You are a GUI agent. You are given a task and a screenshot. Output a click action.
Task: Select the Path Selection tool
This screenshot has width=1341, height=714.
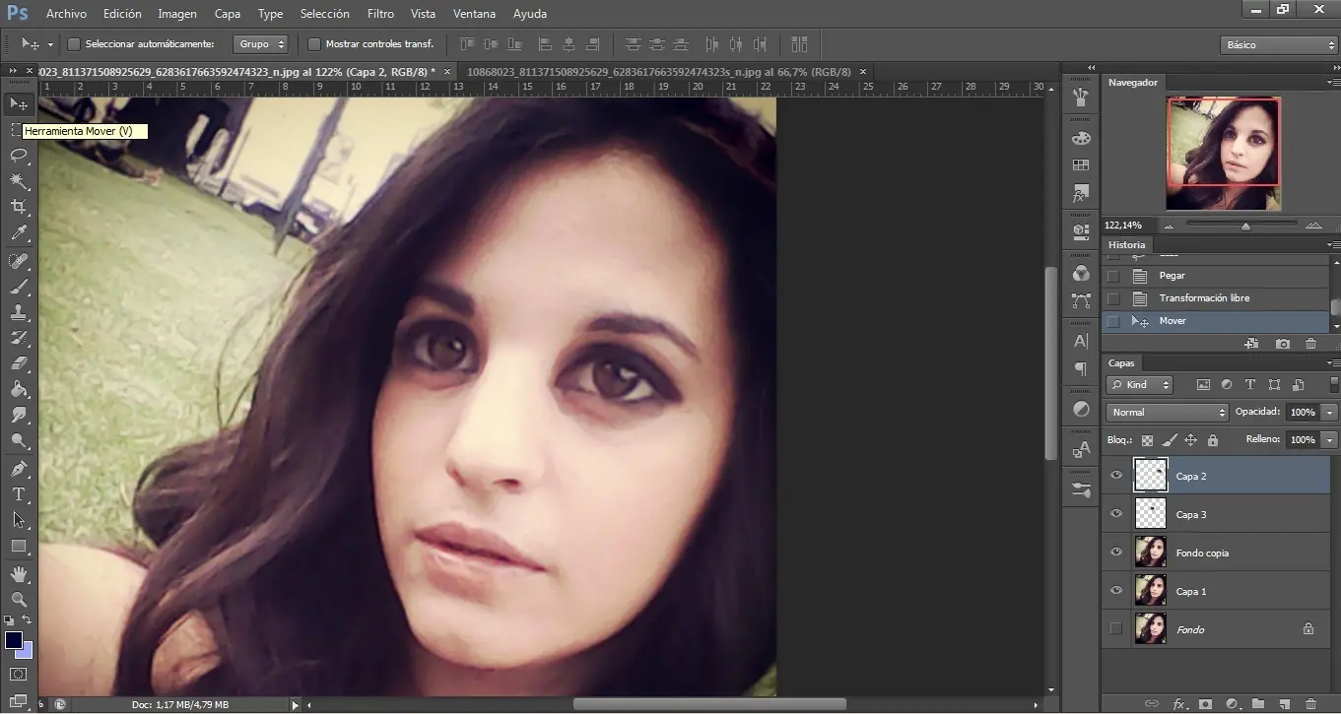(x=19, y=520)
